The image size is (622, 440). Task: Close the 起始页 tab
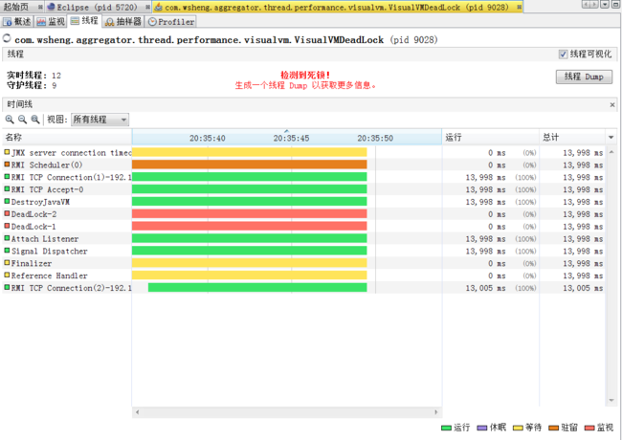pos(40,7)
